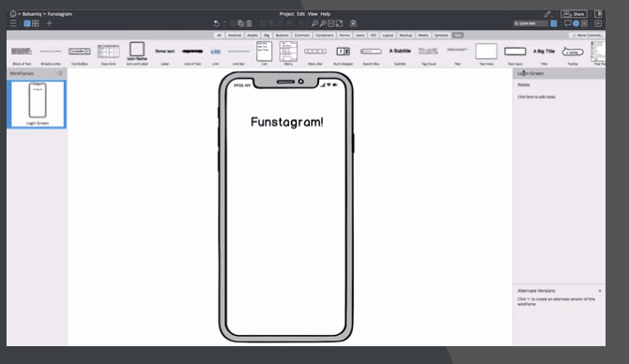Click the zoom to fit icon
The image size is (629, 364).
pos(339,23)
